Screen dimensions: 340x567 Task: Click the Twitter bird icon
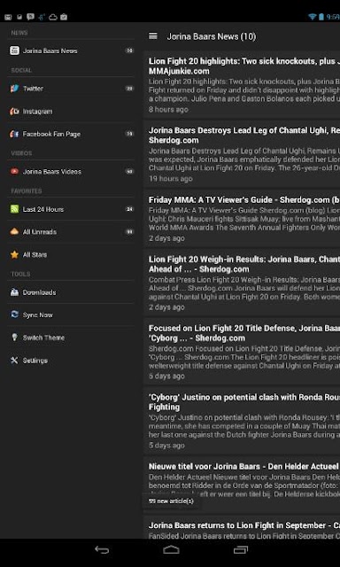click(14, 89)
